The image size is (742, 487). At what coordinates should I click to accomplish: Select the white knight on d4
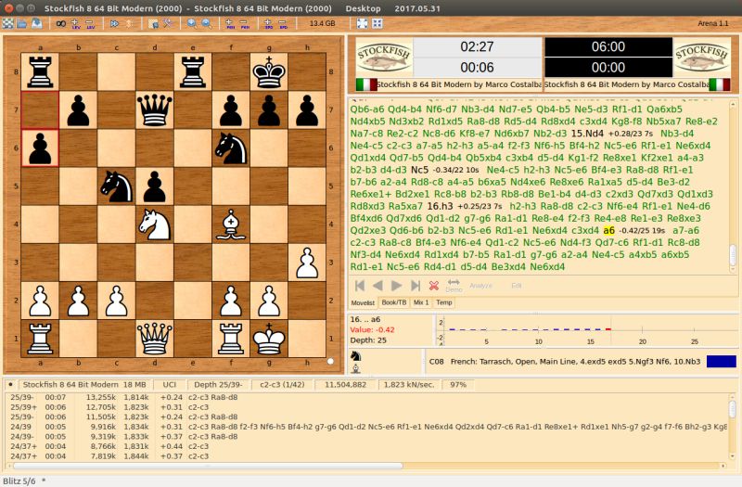click(154, 224)
